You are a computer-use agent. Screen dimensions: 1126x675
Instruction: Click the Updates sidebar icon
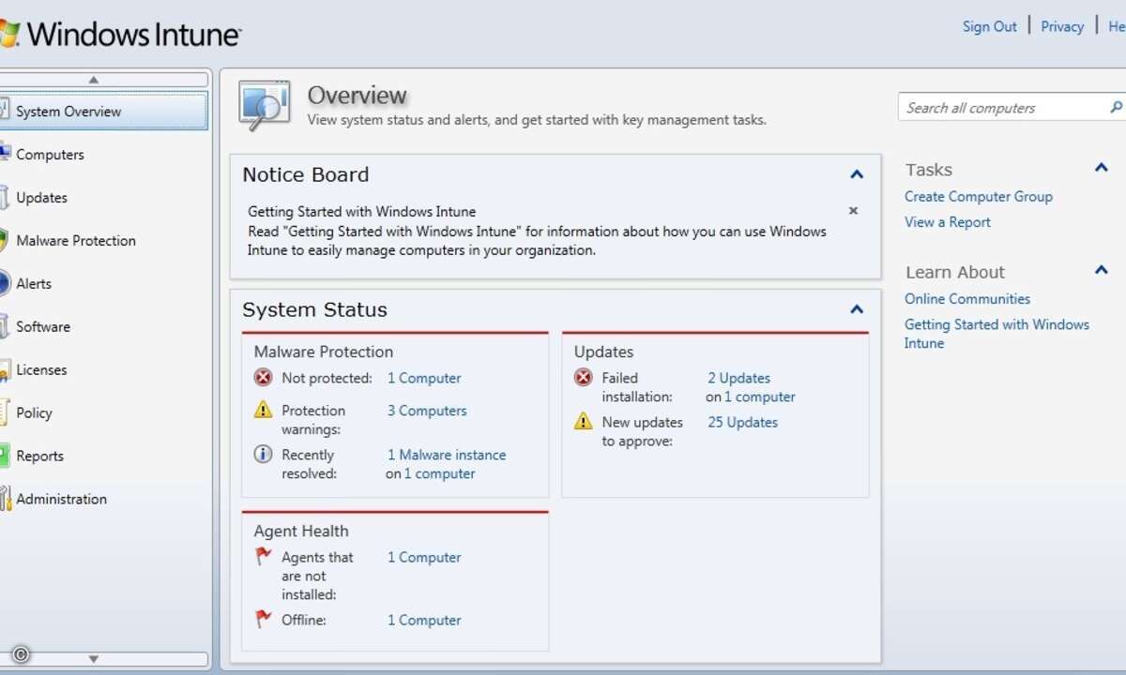5,197
